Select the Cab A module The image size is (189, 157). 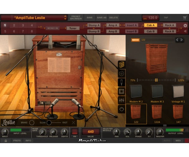pyautogui.click(x=151, y=25)
